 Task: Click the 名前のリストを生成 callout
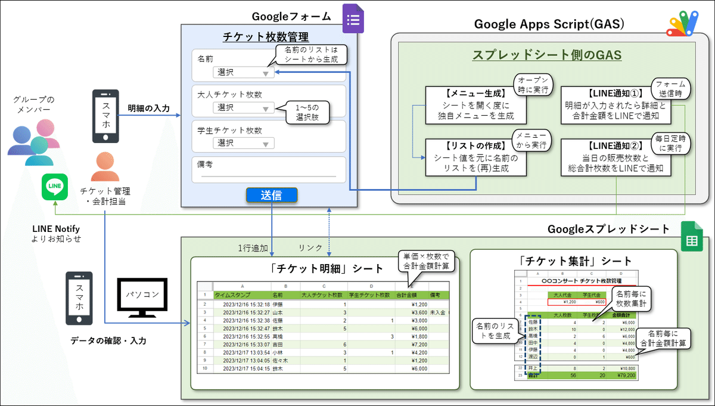[496, 331]
